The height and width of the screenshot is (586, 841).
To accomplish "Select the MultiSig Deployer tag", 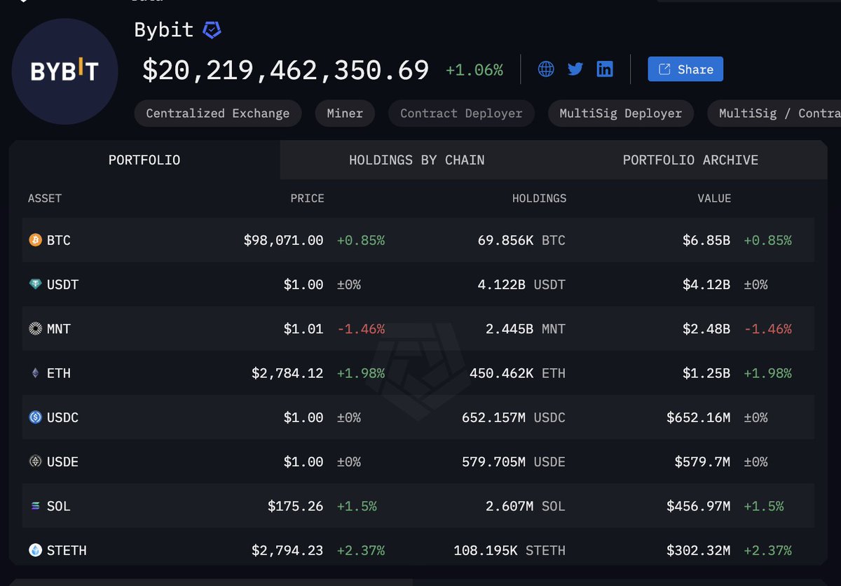I will pyautogui.click(x=620, y=113).
